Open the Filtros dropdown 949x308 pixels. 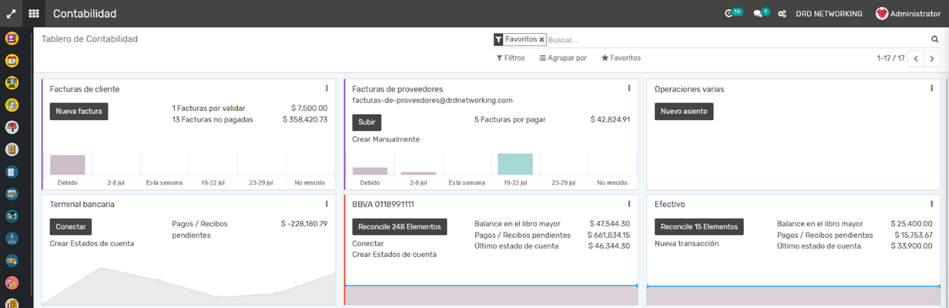(x=511, y=58)
